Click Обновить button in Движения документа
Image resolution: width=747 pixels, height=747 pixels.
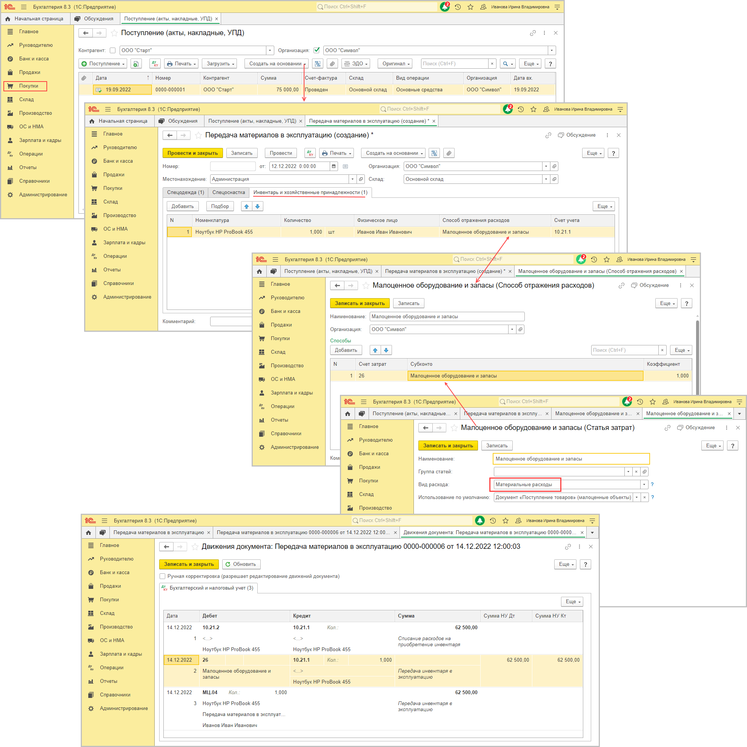click(241, 564)
